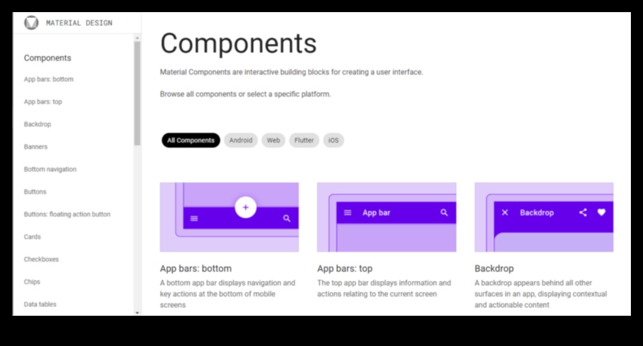Click the close X icon beside Backdrop

505,212
